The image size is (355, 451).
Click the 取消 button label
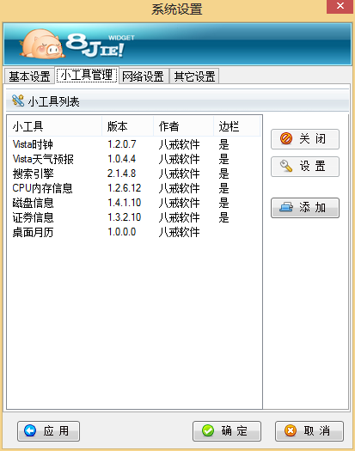tap(316, 430)
